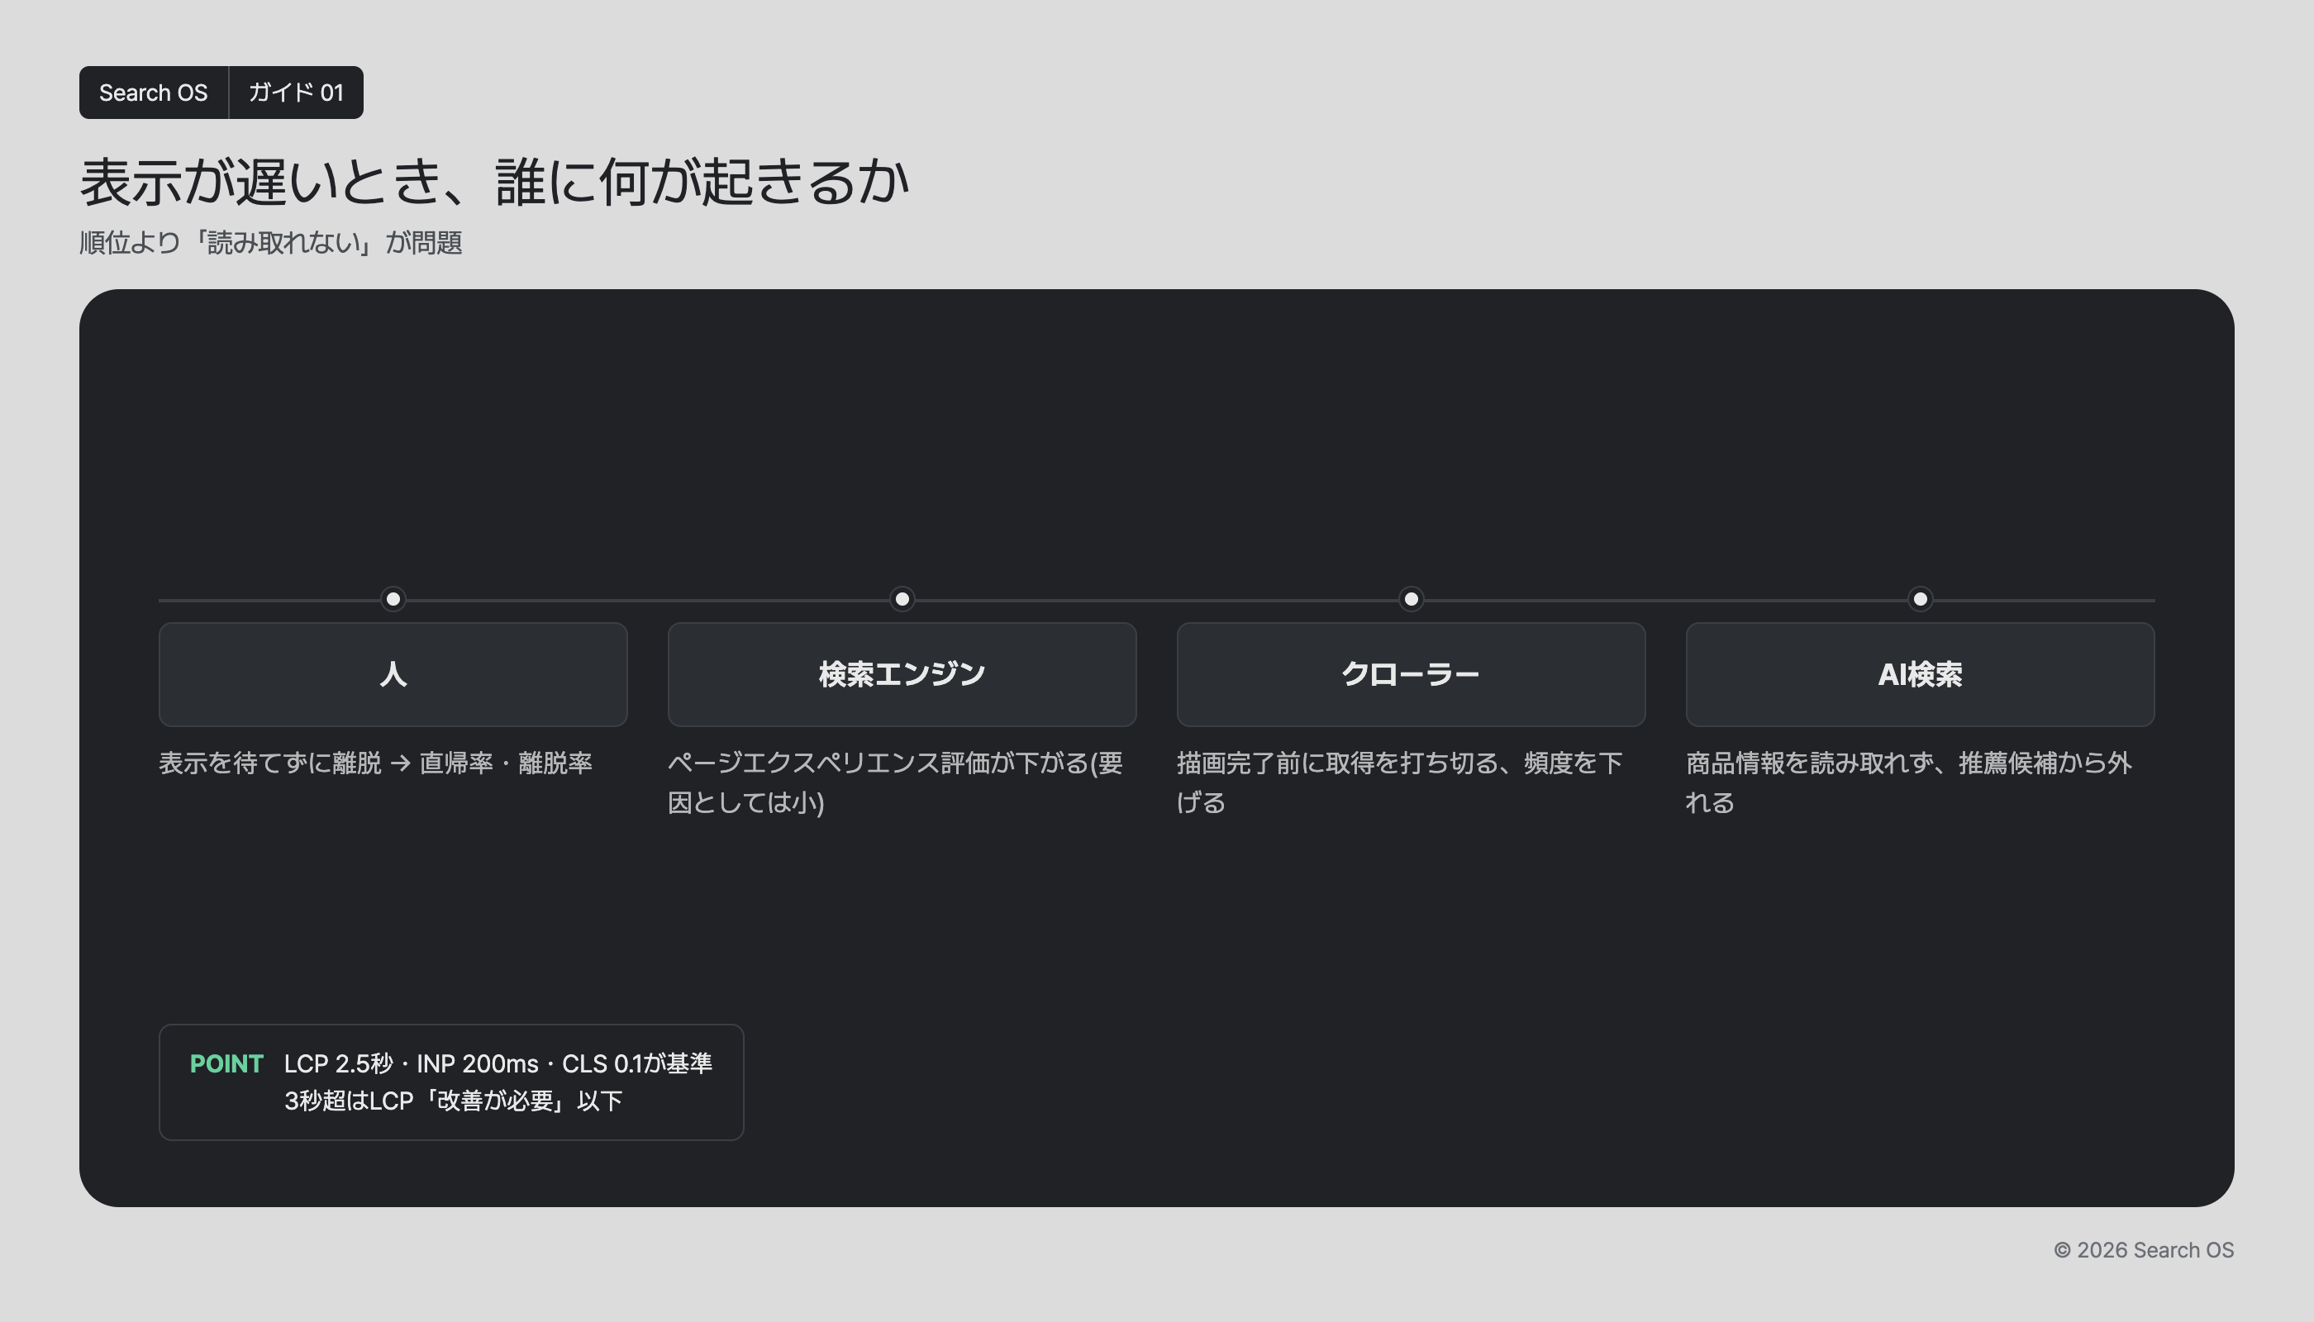This screenshot has width=2314, height=1322.
Task: Select the 検索エンジン card
Action: pos(902,674)
